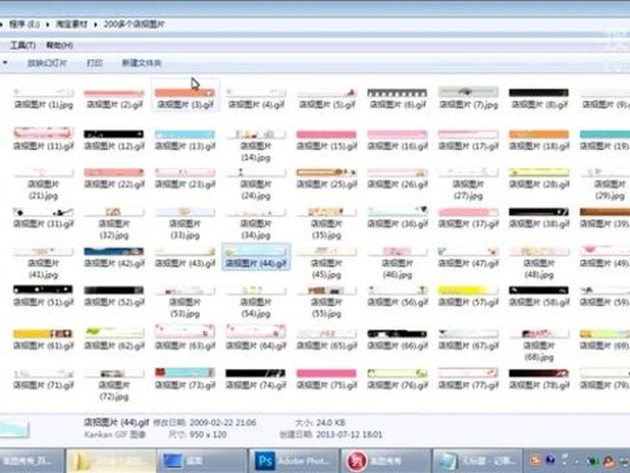The image size is (630, 473).
Task: Select the 店招图片 (78).gif dark icon
Action: [x=539, y=373]
